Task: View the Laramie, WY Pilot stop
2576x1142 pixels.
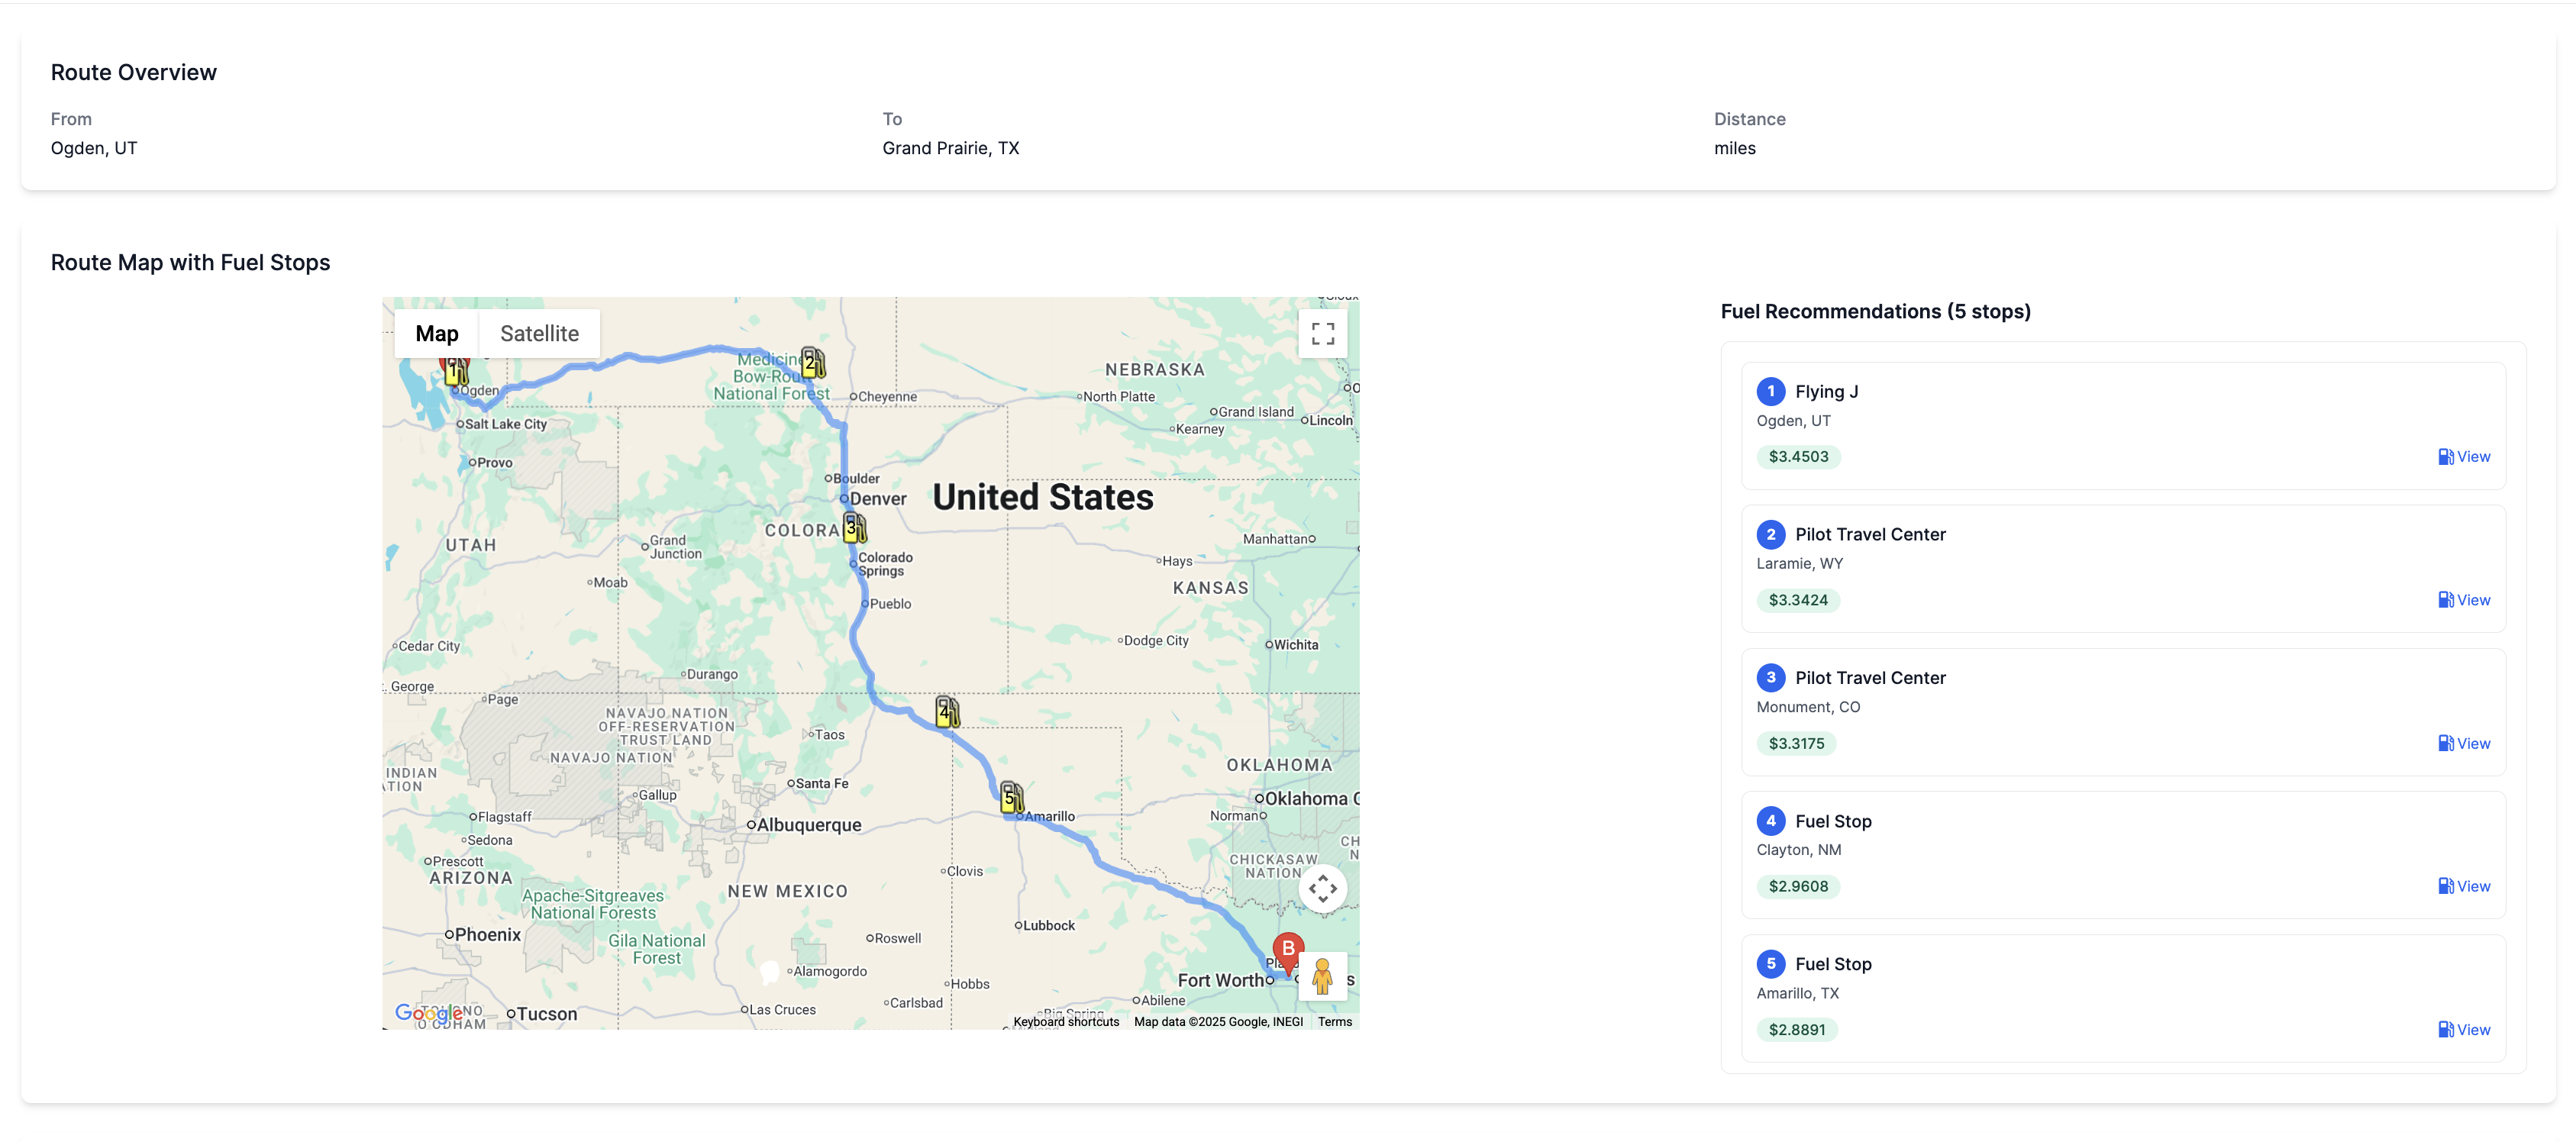Action: coord(2464,600)
